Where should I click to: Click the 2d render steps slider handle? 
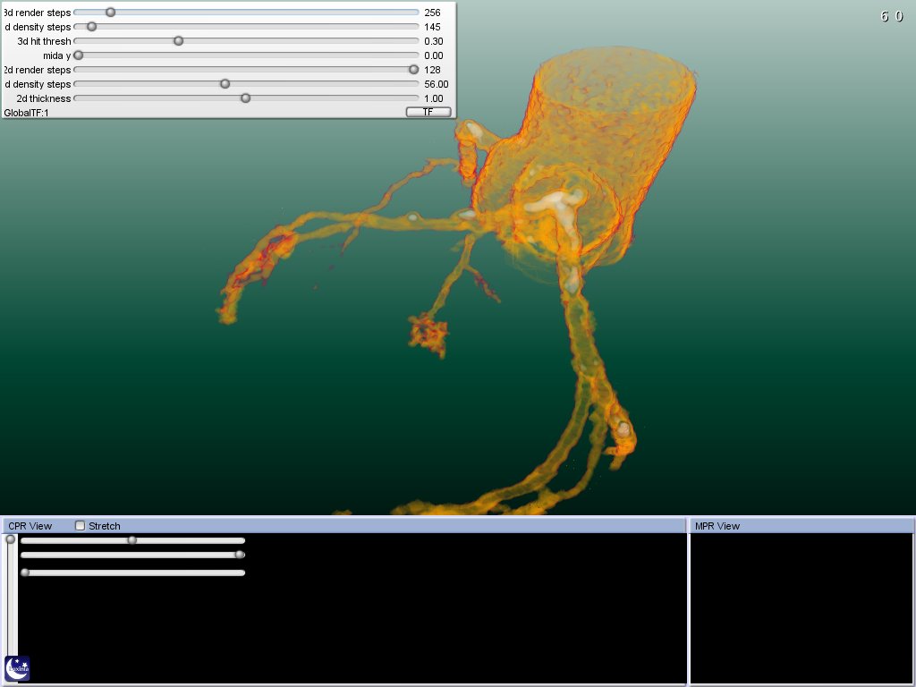(x=413, y=70)
